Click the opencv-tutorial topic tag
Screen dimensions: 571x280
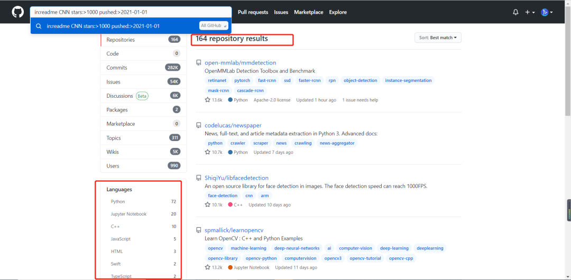click(x=365, y=258)
